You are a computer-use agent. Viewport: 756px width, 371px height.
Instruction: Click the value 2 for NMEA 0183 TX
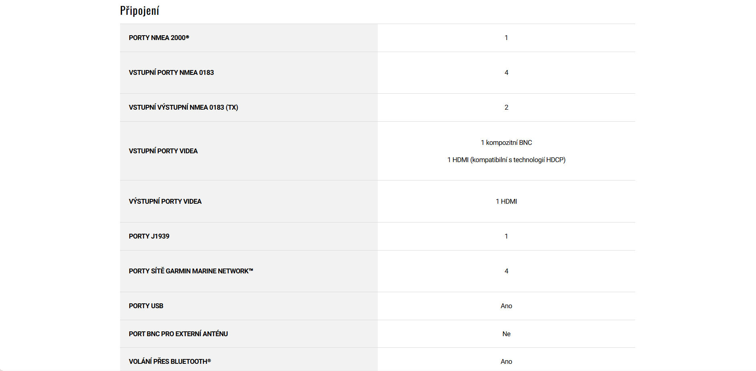506,107
